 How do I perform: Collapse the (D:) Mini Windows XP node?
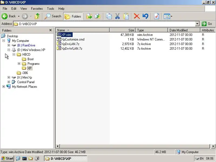click(x=9, y=50)
